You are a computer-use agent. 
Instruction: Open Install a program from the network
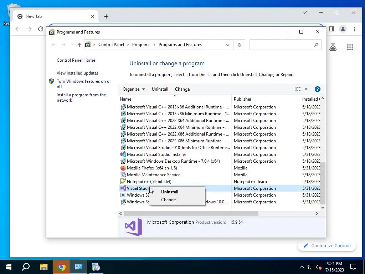81,97
